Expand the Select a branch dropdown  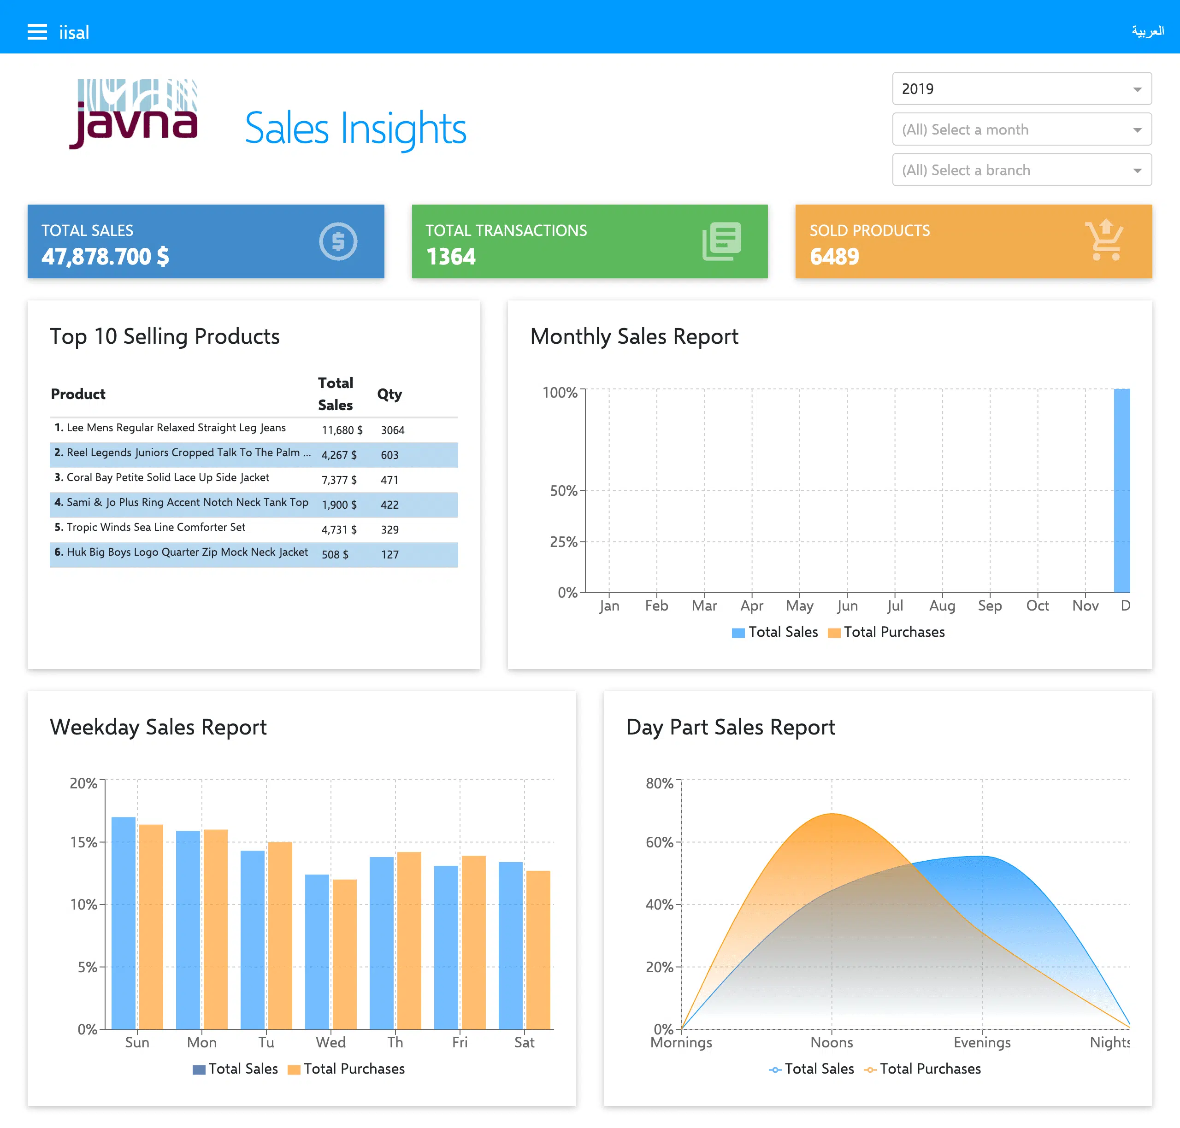click(1021, 170)
